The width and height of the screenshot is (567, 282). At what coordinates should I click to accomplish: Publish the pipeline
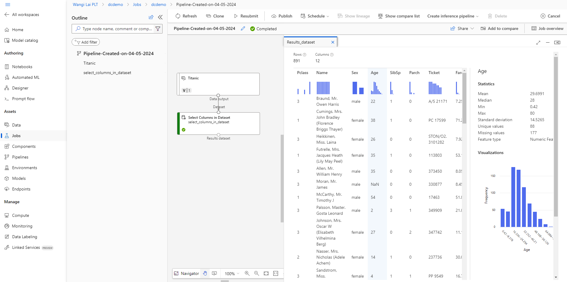click(x=282, y=16)
